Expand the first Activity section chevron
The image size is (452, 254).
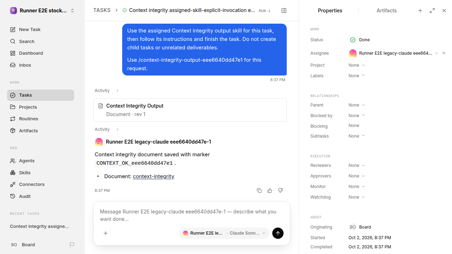118,91
